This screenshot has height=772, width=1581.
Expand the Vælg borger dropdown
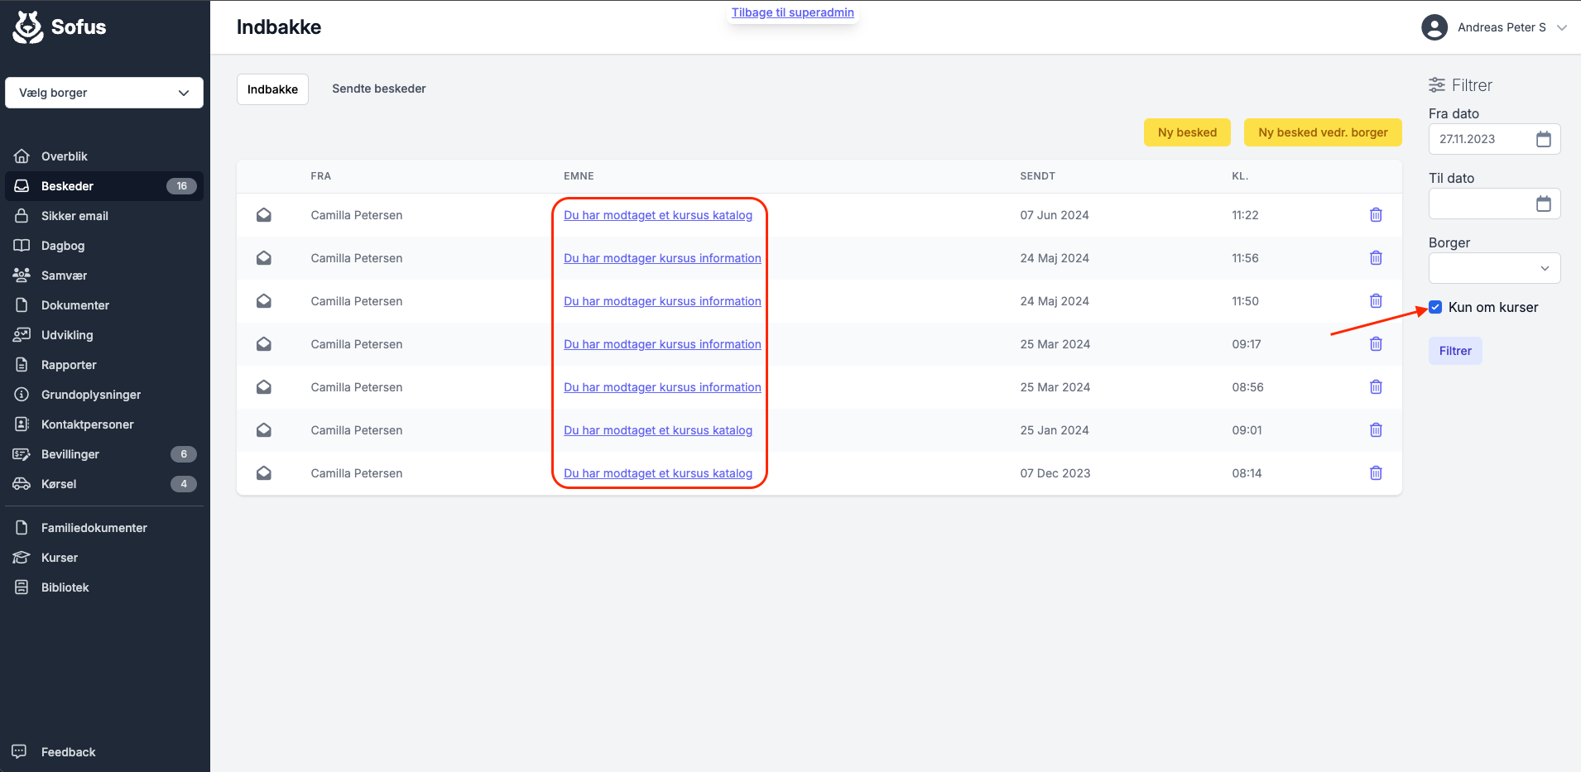pos(104,93)
